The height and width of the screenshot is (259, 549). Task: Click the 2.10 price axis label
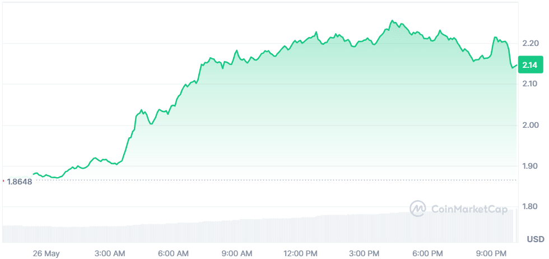click(529, 84)
